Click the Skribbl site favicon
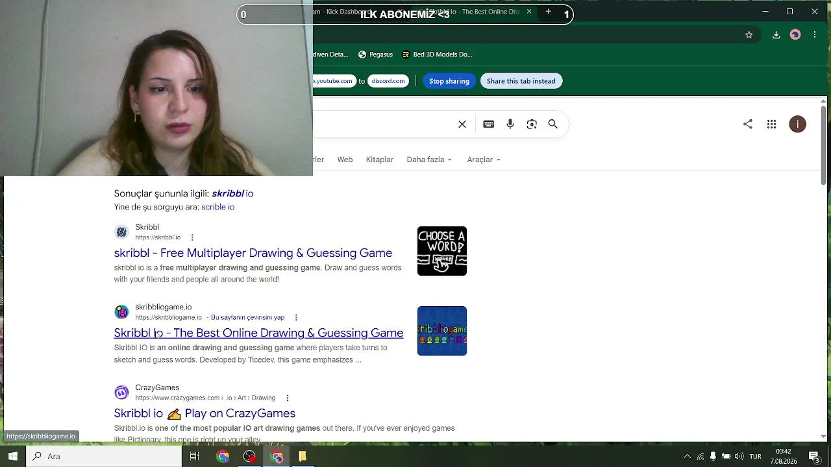Viewport: 831px width, 467px height. (x=121, y=232)
